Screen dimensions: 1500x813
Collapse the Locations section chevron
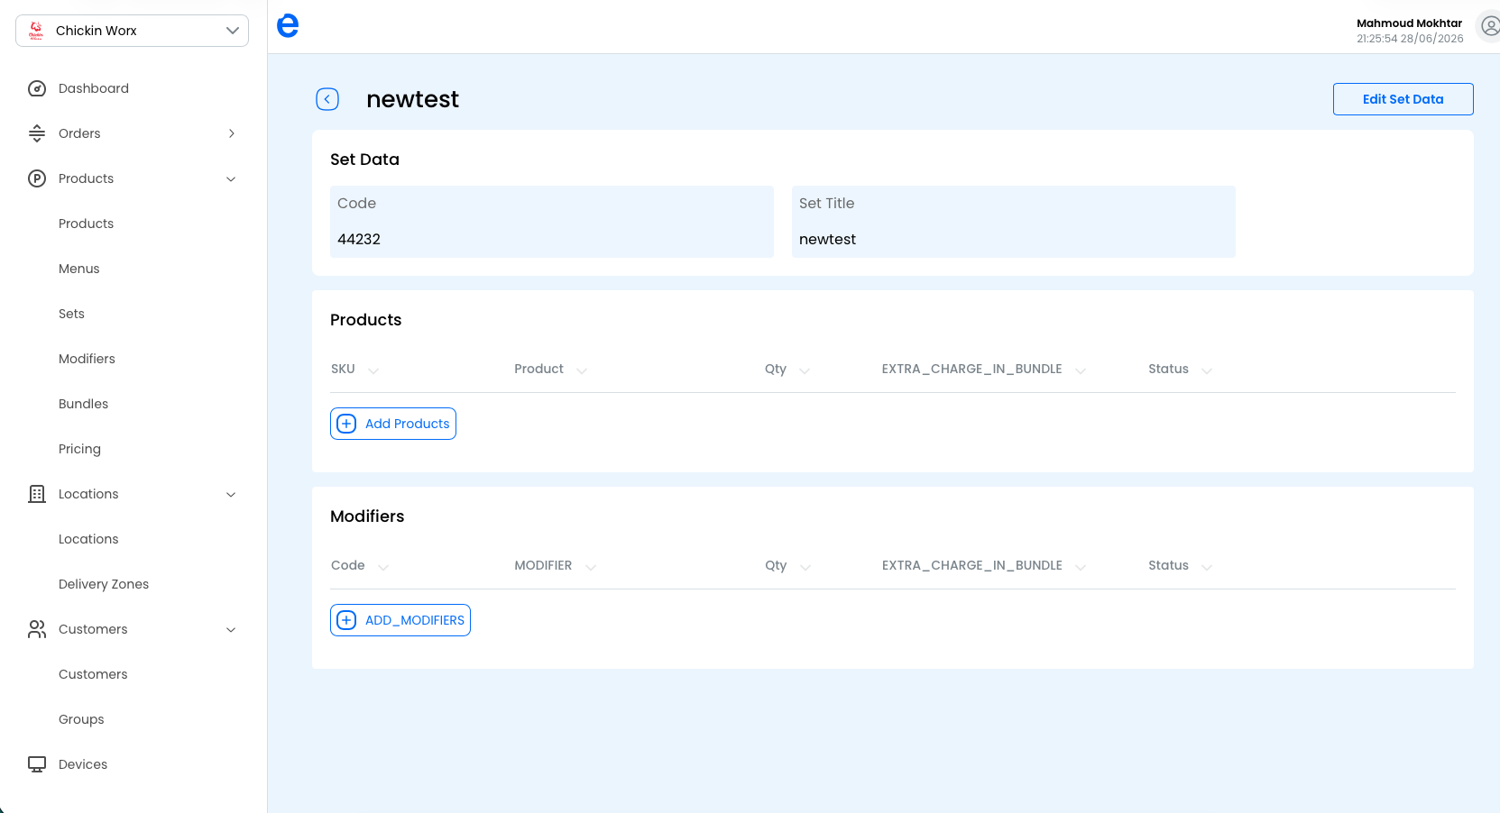(x=231, y=494)
